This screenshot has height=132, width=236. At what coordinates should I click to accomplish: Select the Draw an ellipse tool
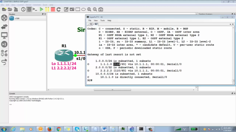tap(83, 10)
